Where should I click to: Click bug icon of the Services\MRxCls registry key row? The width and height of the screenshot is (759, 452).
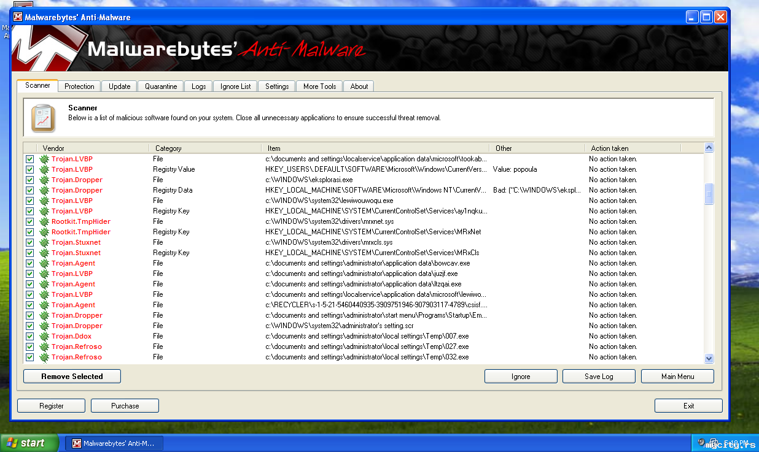click(x=44, y=253)
